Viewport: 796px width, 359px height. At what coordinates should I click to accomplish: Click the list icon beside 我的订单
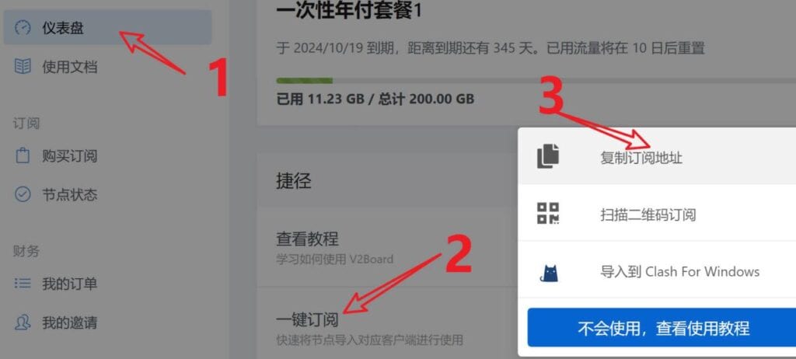pyautogui.click(x=23, y=284)
